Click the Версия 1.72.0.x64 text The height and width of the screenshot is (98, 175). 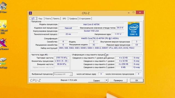69,80
